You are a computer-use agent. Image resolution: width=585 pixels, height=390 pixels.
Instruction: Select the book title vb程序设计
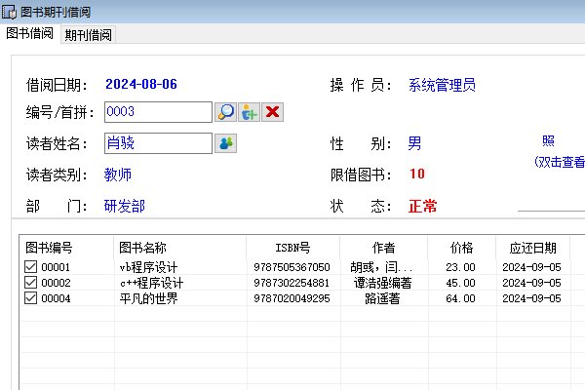click(148, 267)
